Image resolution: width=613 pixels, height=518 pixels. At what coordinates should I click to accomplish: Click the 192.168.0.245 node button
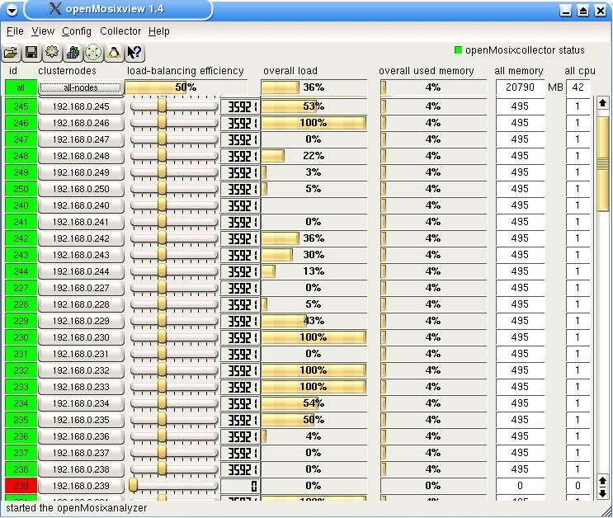point(81,106)
